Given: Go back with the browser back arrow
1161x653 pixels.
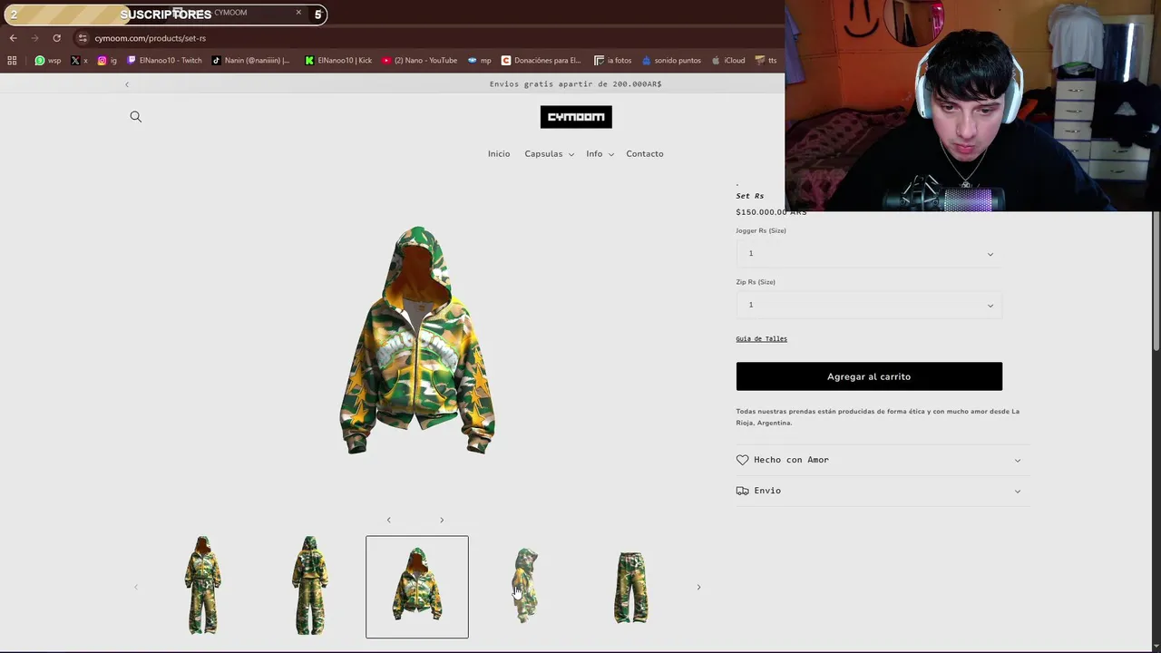Looking at the screenshot, I should pyautogui.click(x=13, y=38).
